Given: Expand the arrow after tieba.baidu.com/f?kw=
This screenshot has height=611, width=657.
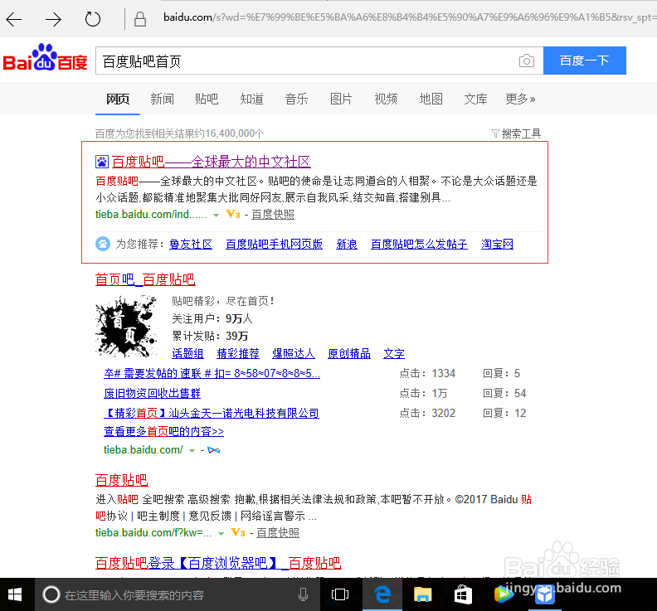Looking at the screenshot, I should coord(221,534).
